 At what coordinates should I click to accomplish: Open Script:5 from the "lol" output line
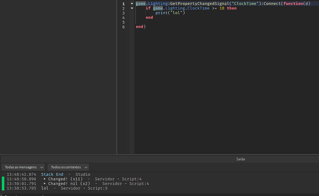coord(97,188)
